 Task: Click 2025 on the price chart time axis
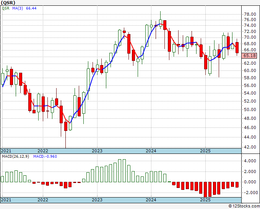(x=205, y=151)
